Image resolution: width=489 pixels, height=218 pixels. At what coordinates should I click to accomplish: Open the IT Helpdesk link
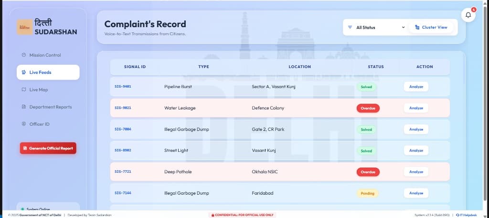[x=466, y=215]
